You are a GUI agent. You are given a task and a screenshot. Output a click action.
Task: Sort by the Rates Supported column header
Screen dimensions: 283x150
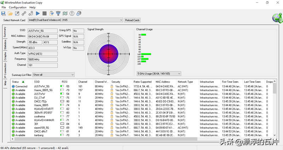[143, 82]
